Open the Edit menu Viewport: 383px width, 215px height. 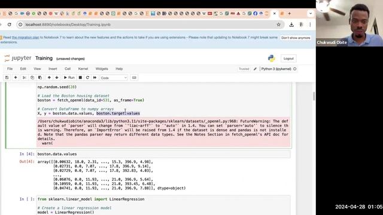23,69
